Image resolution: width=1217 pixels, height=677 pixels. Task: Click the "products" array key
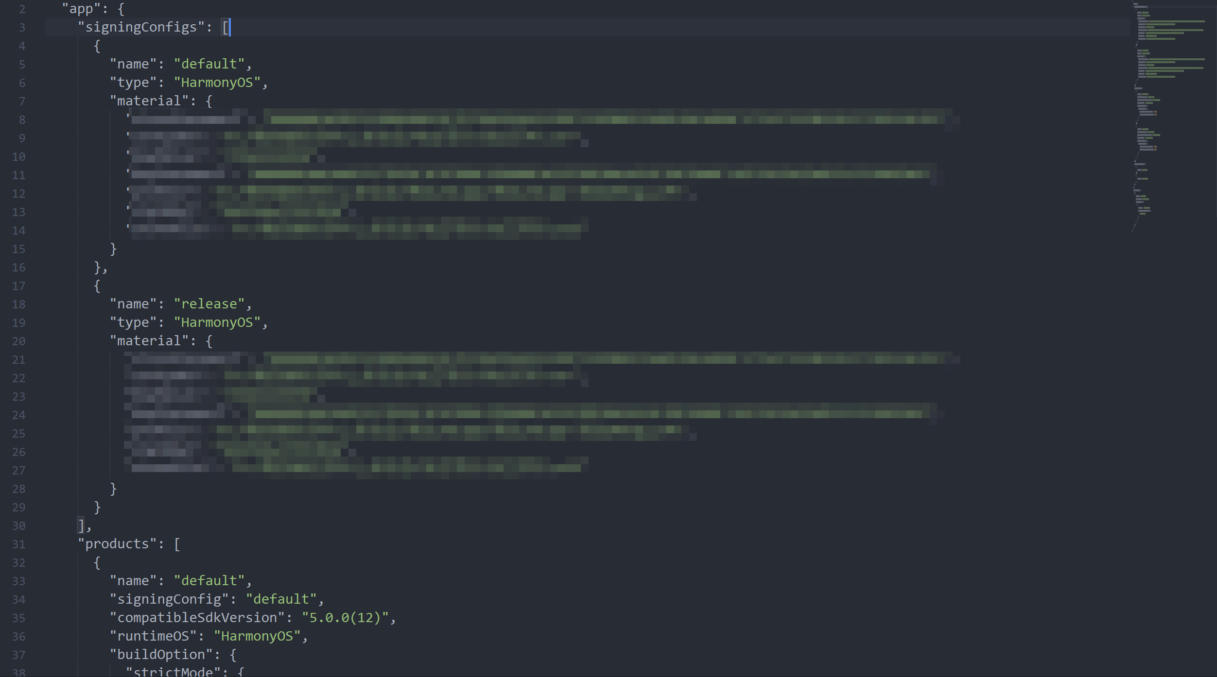click(x=117, y=543)
